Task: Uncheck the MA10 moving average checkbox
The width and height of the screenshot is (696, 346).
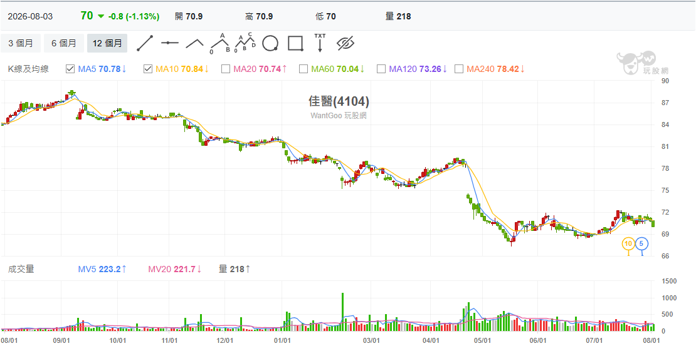Action: pyautogui.click(x=148, y=69)
